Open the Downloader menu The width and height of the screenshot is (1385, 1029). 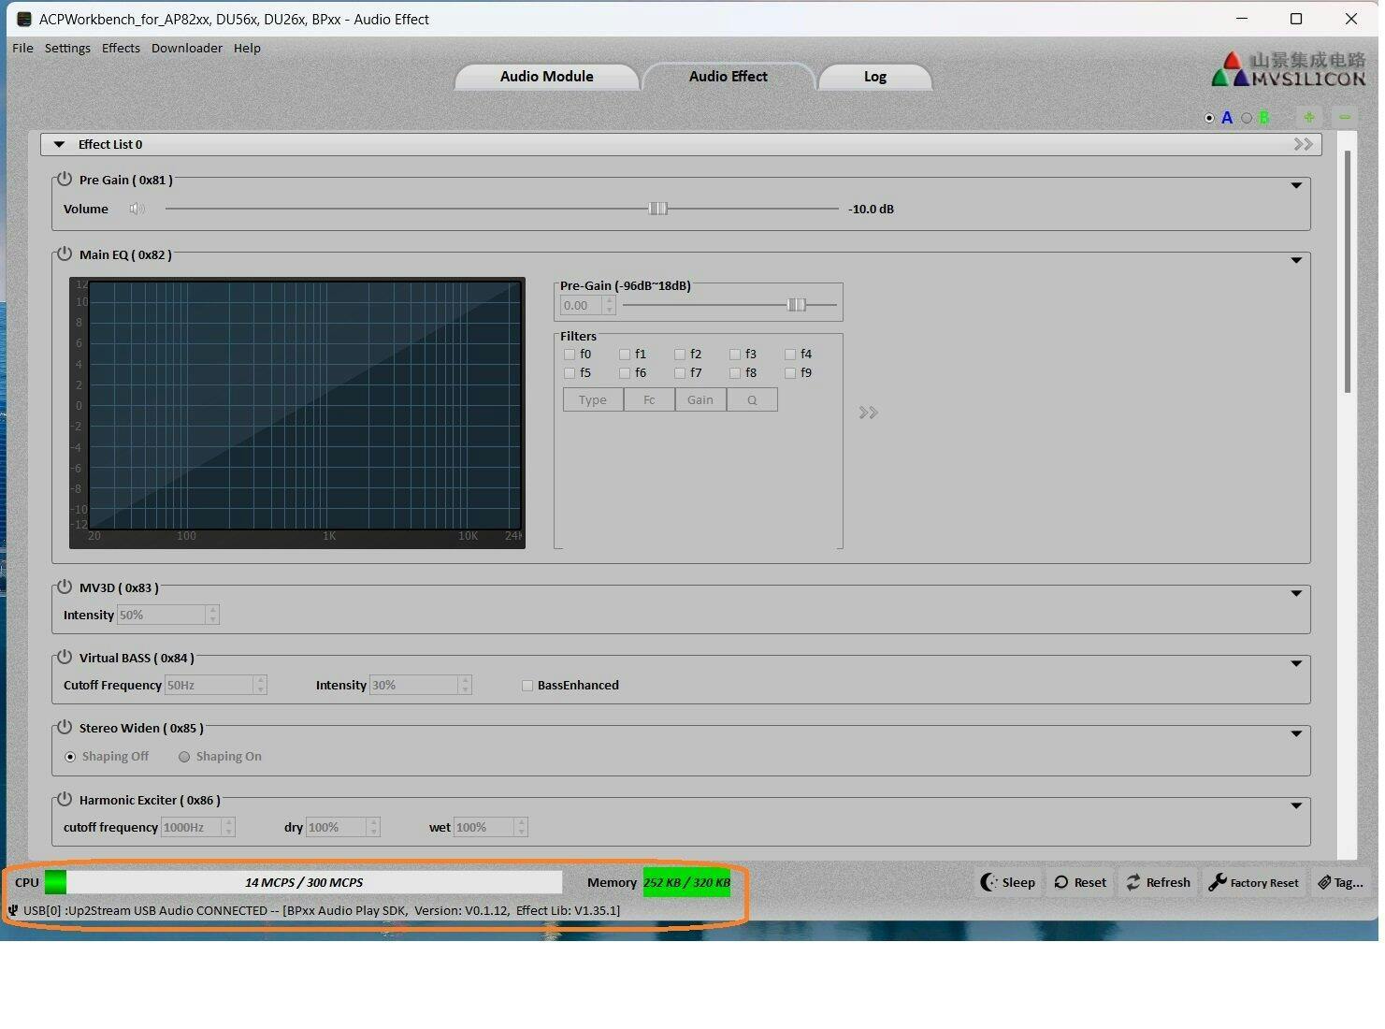187,48
